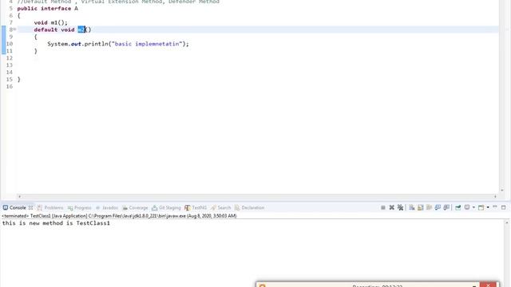Close the Console tab with its X

tap(30, 207)
